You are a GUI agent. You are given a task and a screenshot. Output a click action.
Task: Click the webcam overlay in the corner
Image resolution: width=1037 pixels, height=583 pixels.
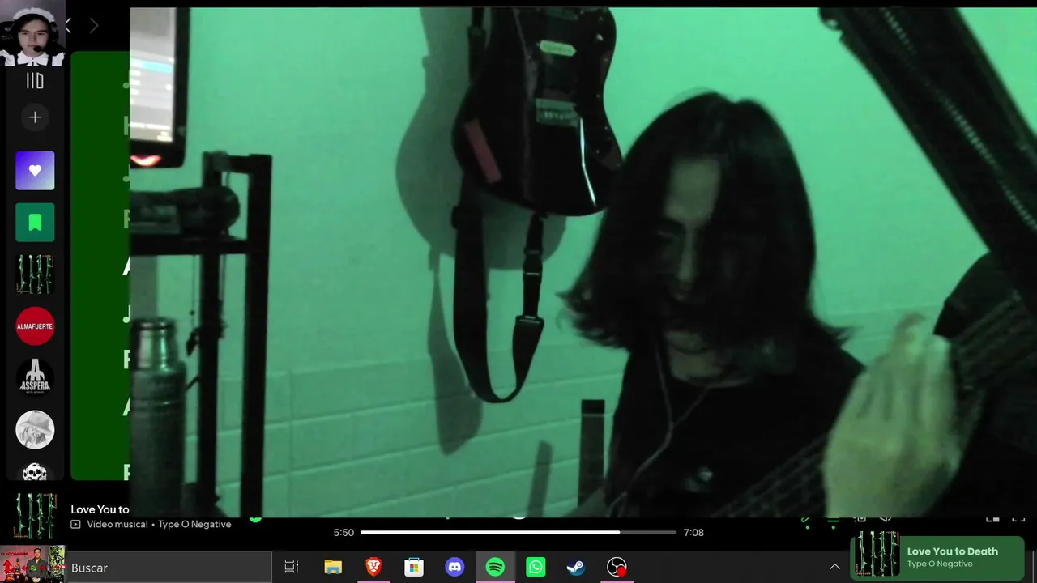pos(32,33)
